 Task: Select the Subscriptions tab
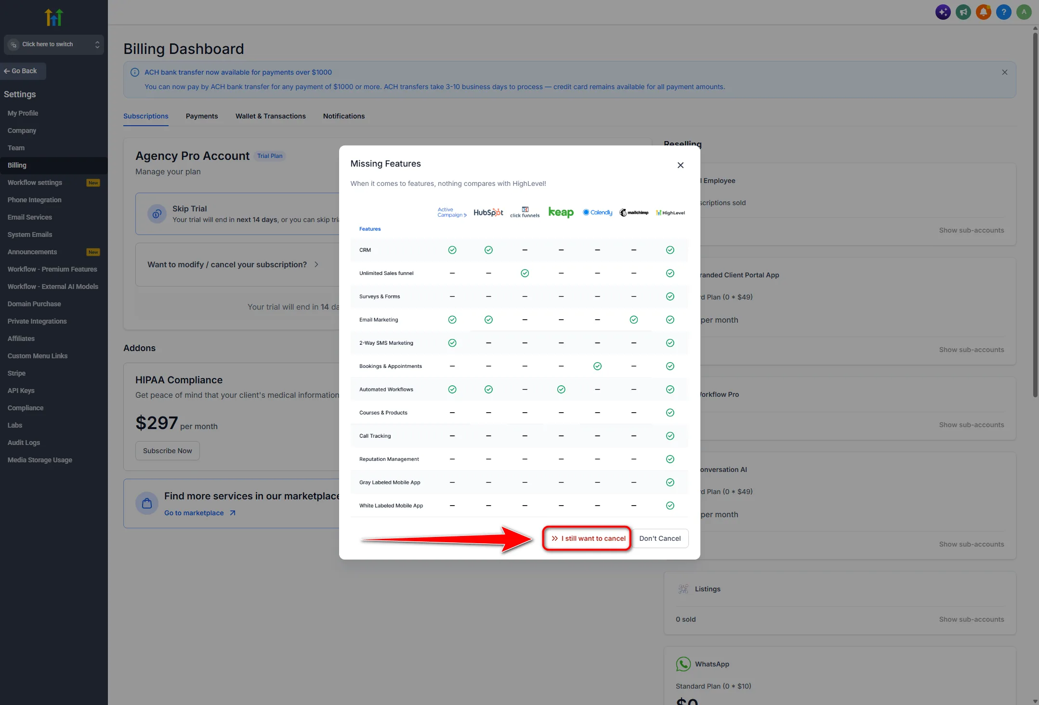click(146, 116)
